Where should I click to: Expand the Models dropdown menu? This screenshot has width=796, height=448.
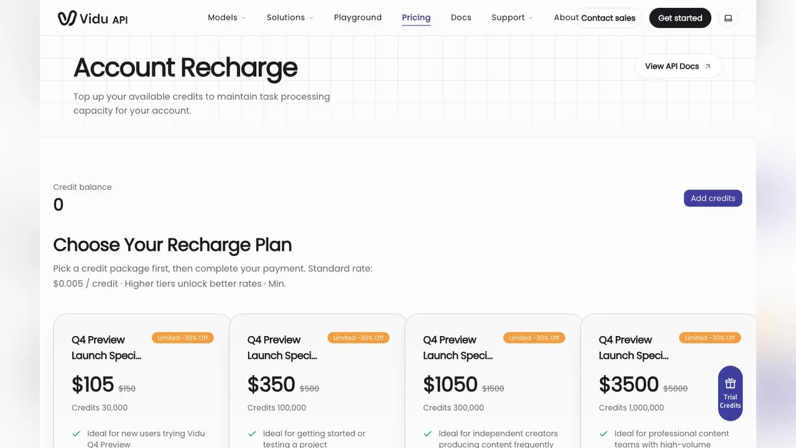tap(227, 17)
